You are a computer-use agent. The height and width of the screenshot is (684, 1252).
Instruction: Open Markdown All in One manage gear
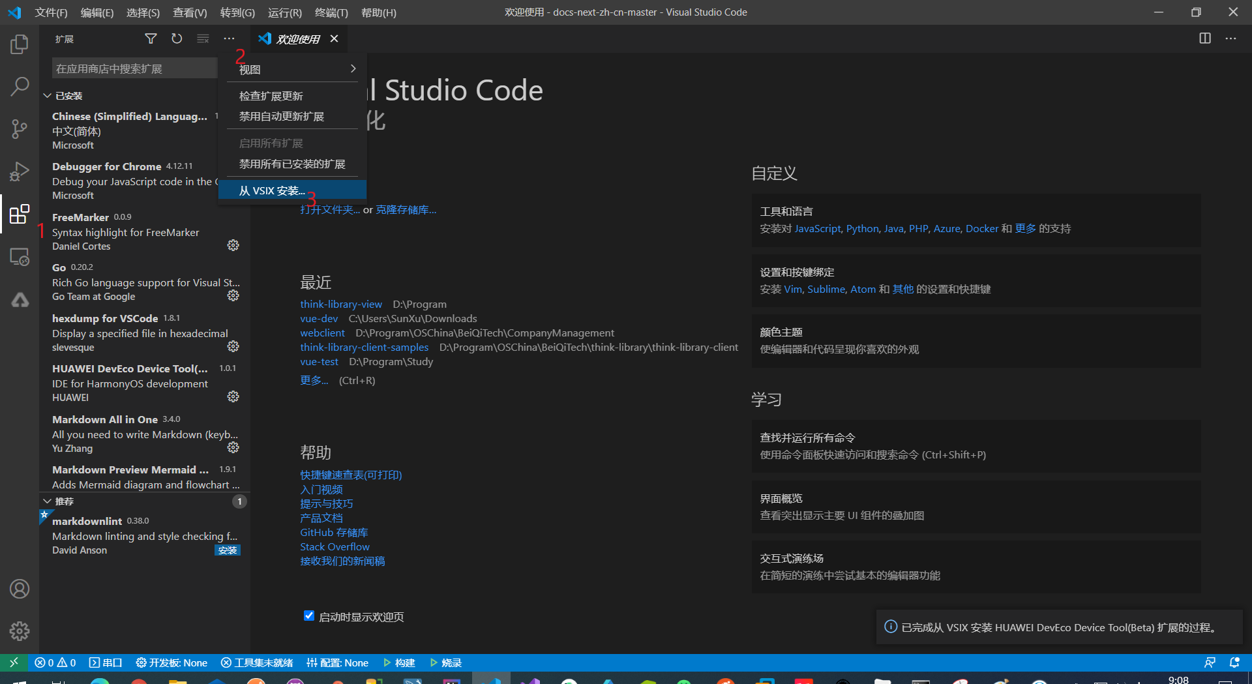[233, 447]
